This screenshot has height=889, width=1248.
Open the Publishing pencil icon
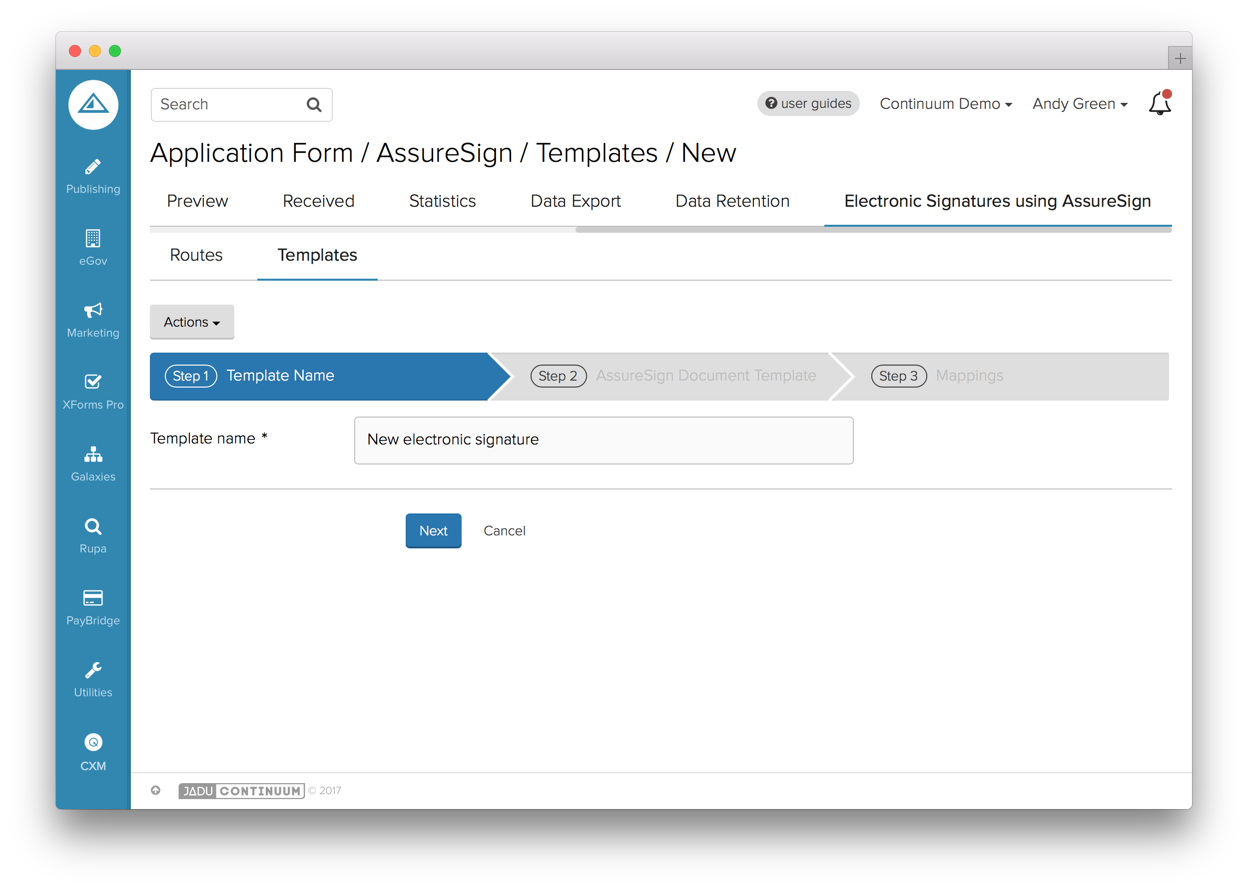[92, 167]
